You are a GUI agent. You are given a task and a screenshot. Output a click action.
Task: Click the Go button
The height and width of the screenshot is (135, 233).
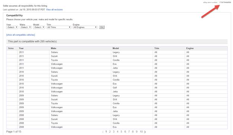pyautogui.click(x=102, y=27)
